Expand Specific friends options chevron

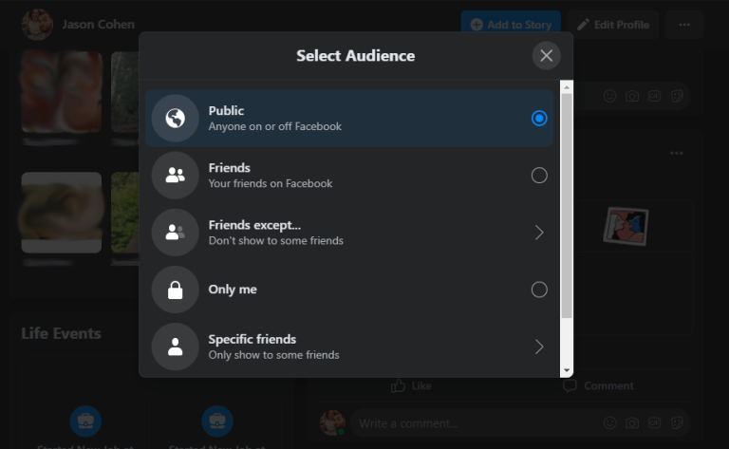(539, 346)
